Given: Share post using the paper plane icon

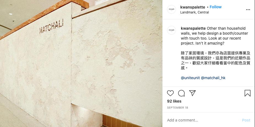Looking at the screenshot, I should tap(192, 93).
